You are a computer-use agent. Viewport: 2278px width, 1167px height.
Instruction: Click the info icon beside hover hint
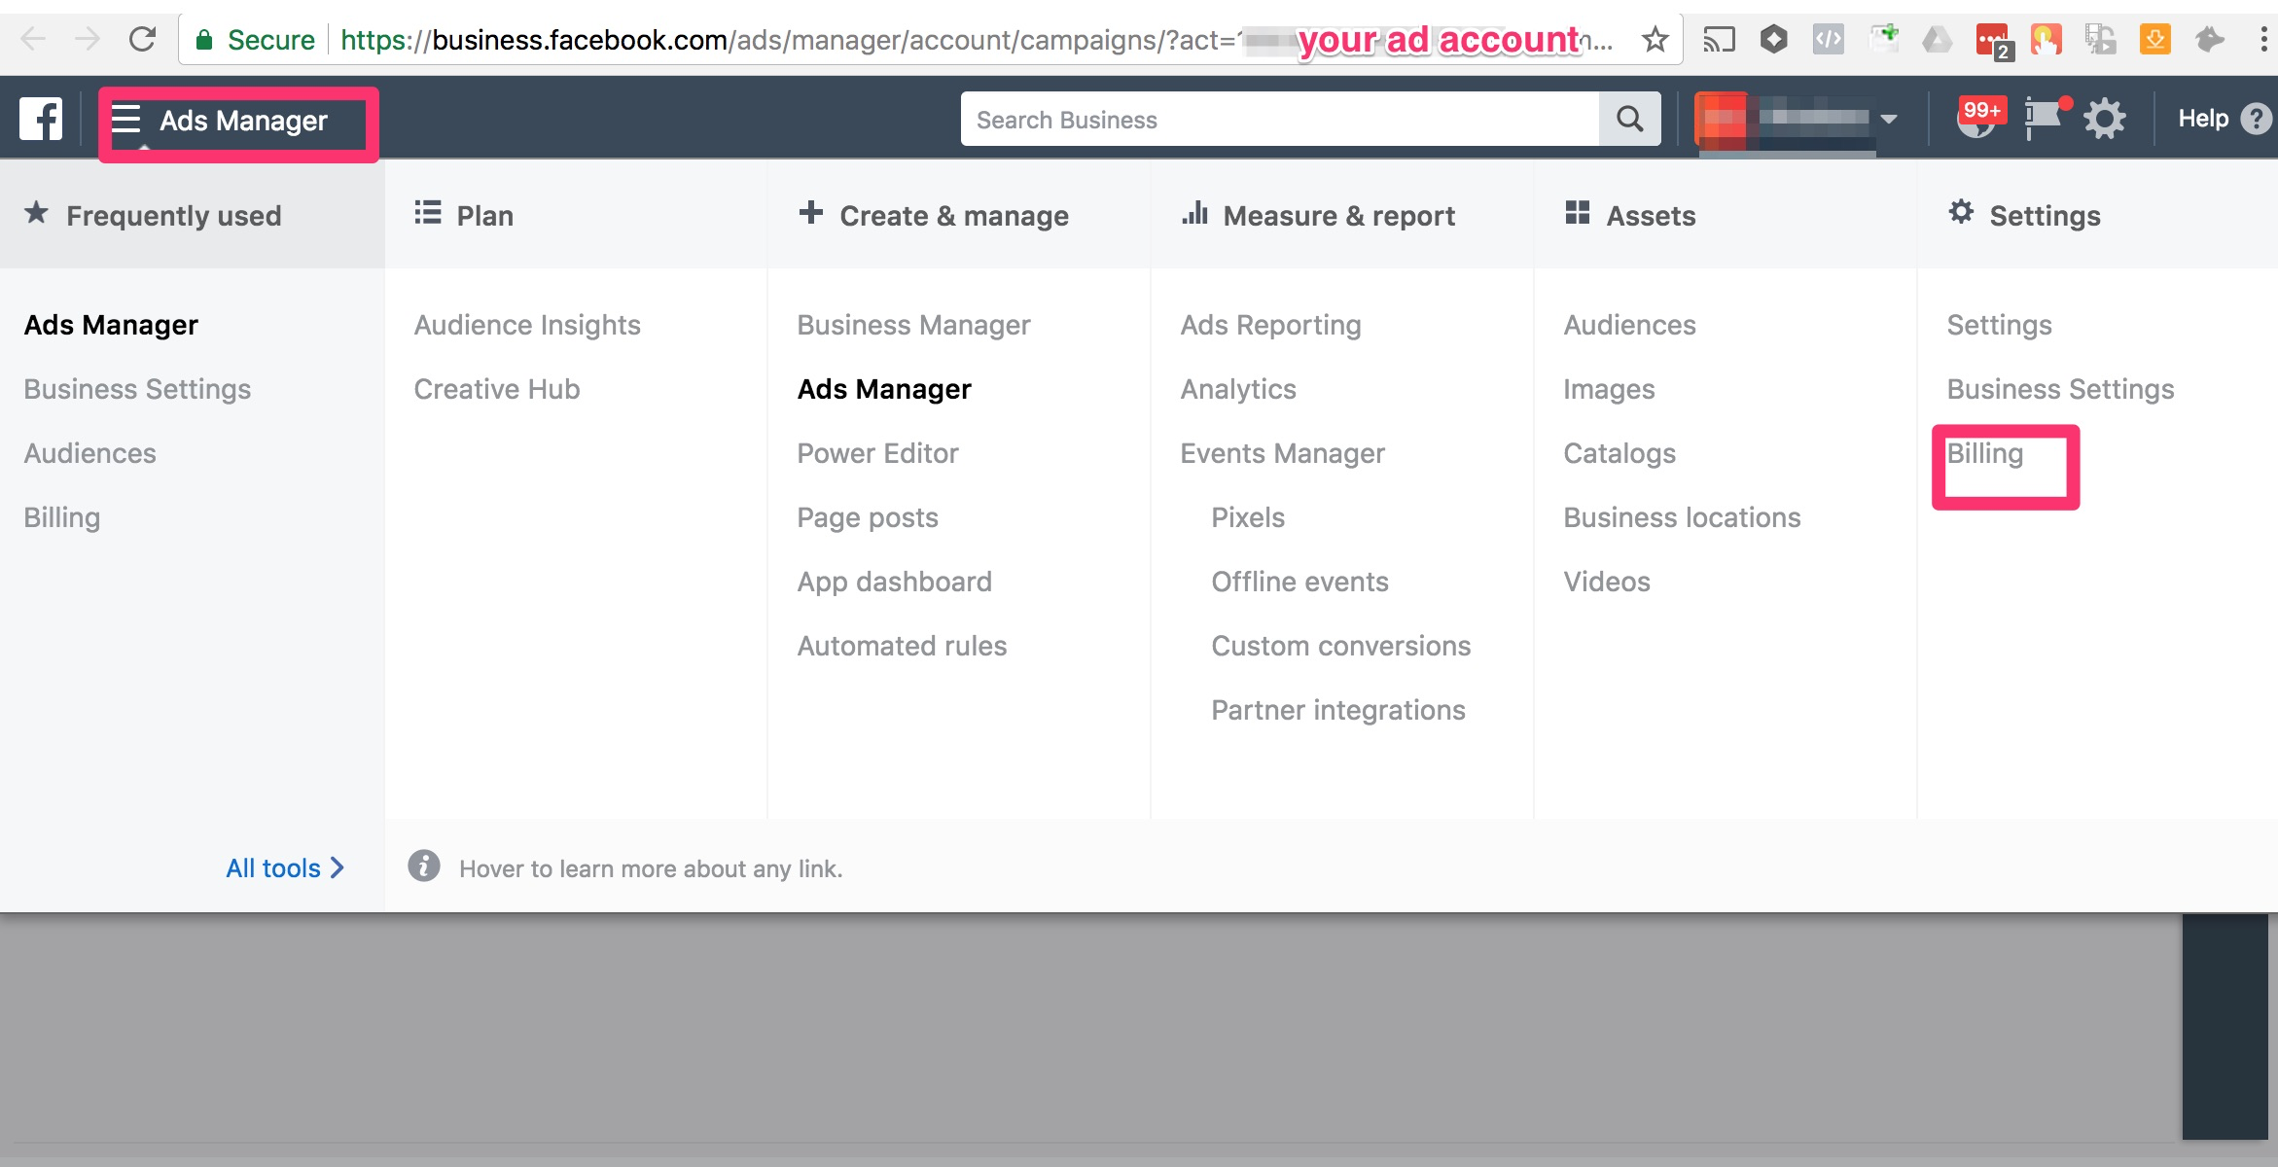424,866
